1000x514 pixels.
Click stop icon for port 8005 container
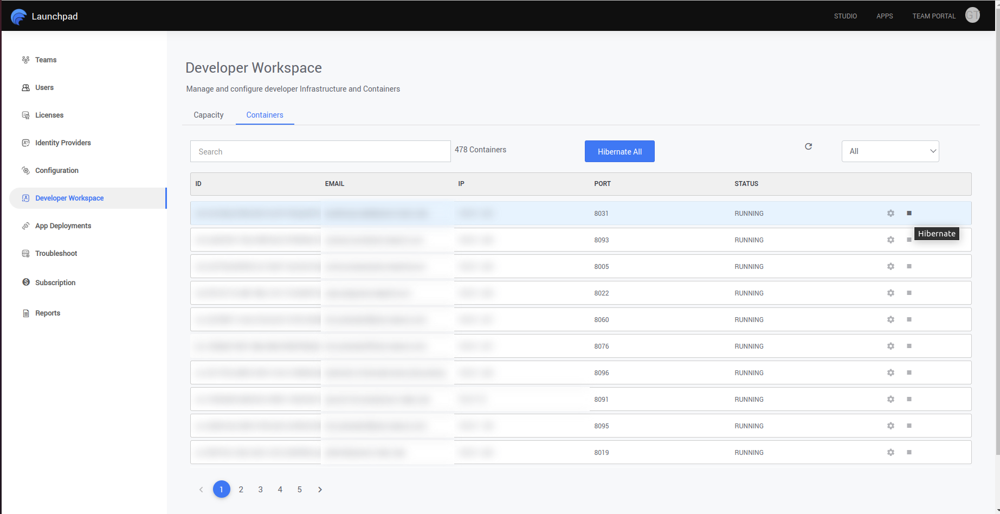click(x=909, y=267)
